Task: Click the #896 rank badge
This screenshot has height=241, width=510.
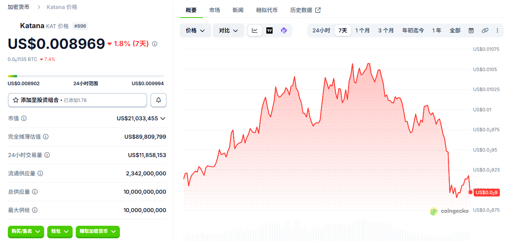Action: [x=80, y=26]
